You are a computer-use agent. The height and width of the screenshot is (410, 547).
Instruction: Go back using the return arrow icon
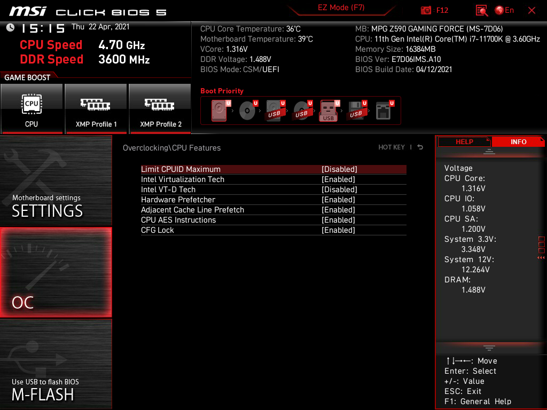pos(420,147)
